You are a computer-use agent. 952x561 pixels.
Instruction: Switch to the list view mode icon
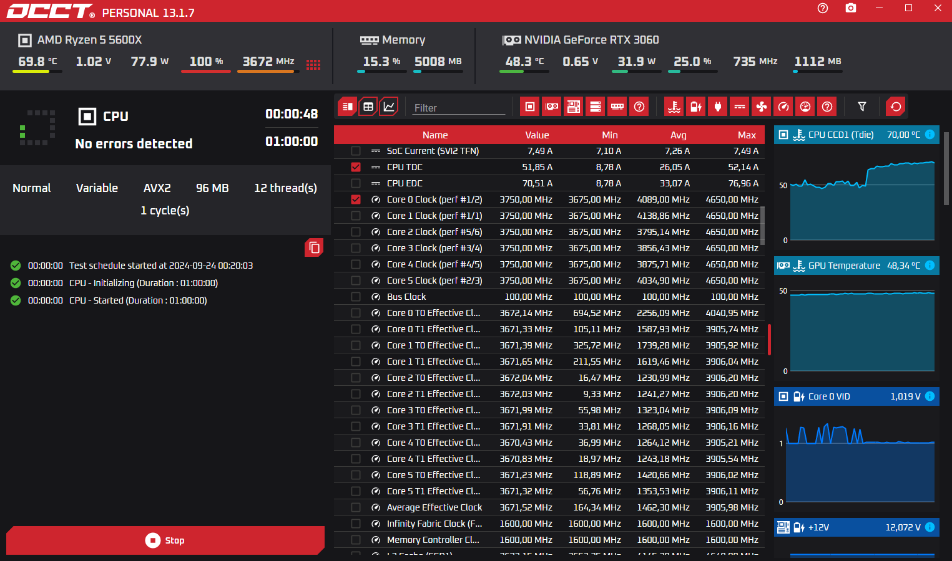(x=347, y=107)
